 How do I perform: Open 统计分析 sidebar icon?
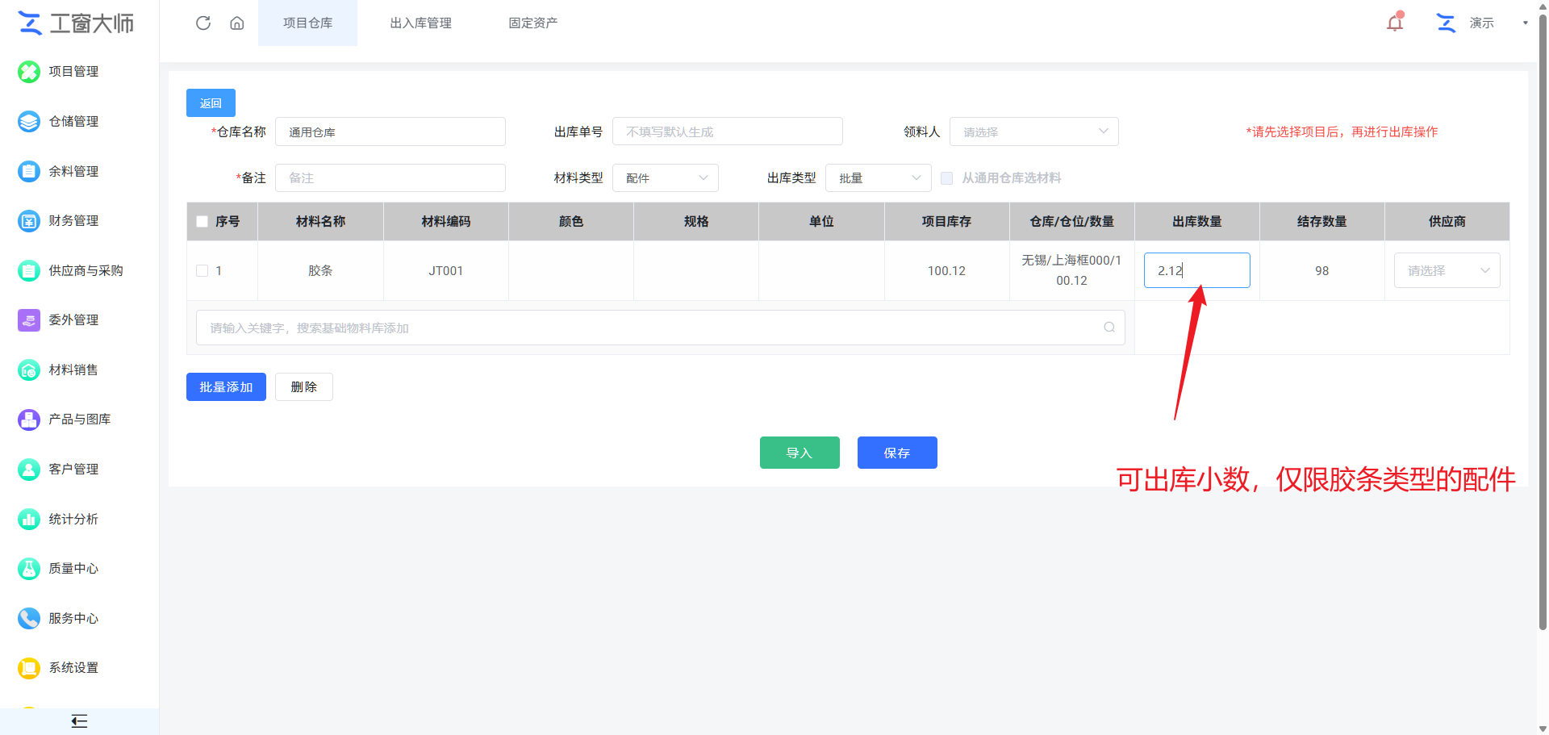click(x=29, y=519)
